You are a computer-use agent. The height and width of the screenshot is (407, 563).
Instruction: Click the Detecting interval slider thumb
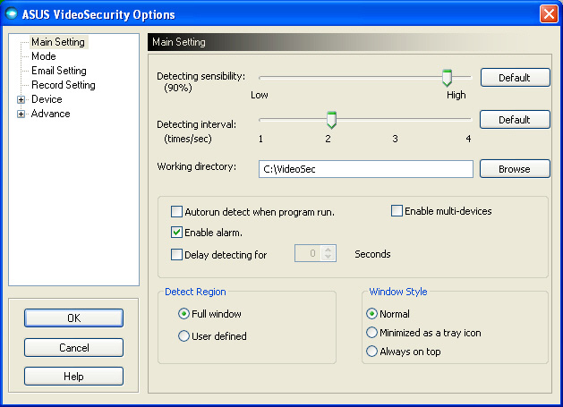(x=331, y=120)
